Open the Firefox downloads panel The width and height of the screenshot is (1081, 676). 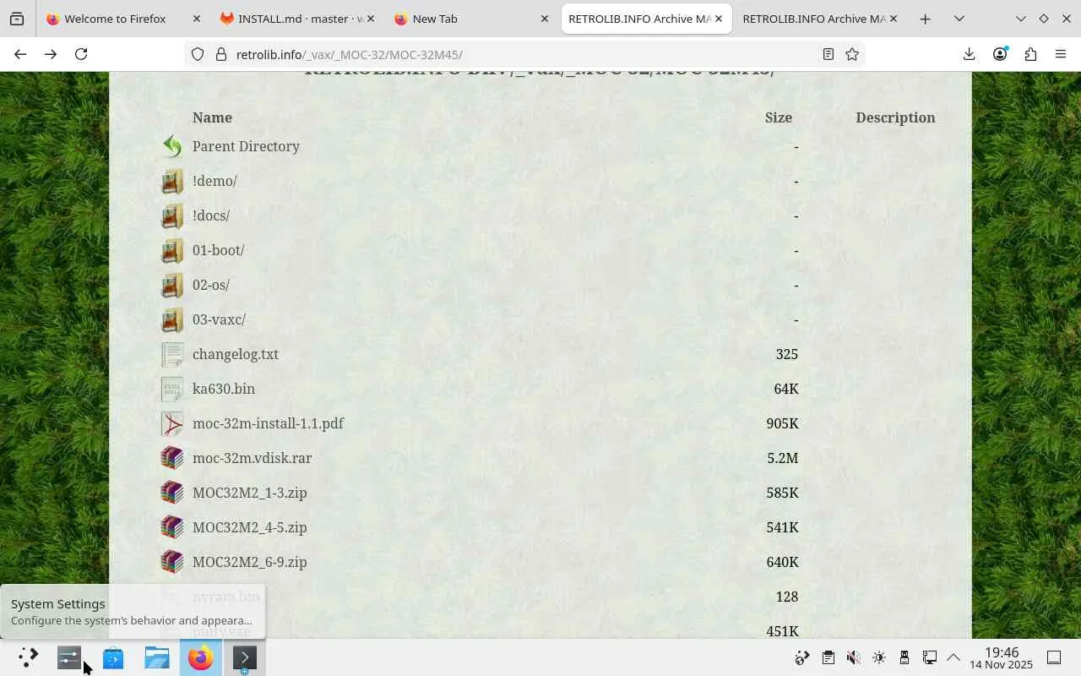[x=969, y=54]
